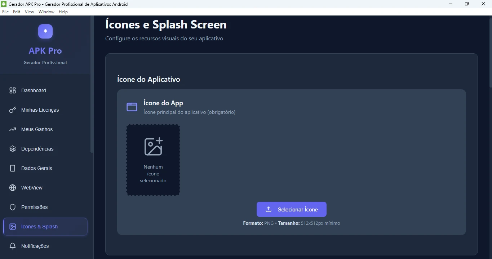This screenshot has width=492, height=259.
Task: Click the window icon beside Ícone do App
Action: click(132, 107)
